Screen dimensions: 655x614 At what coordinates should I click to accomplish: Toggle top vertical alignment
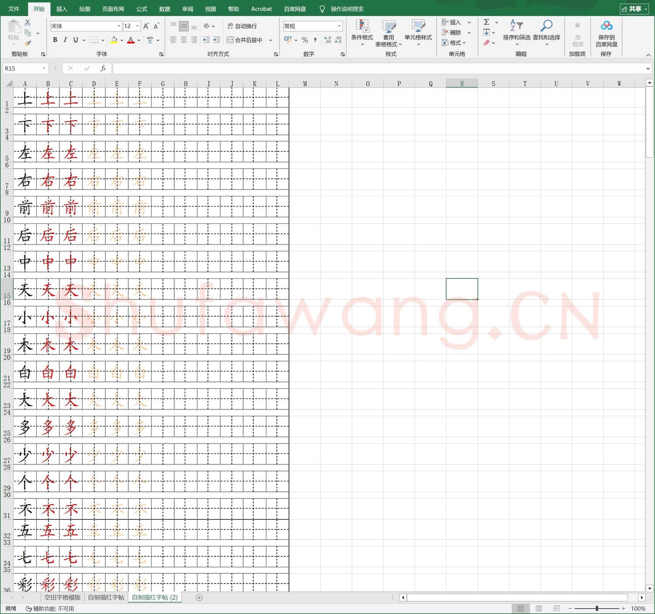(173, 26)
